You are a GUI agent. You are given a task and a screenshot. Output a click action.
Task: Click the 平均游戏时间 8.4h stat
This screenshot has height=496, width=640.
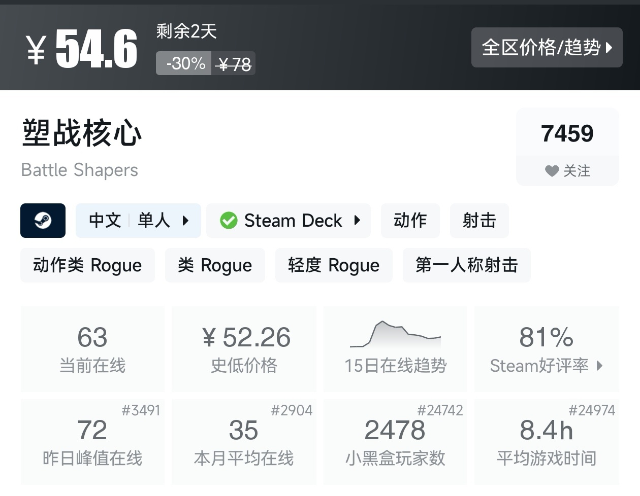pyautogui.click(x=546, y=442)
